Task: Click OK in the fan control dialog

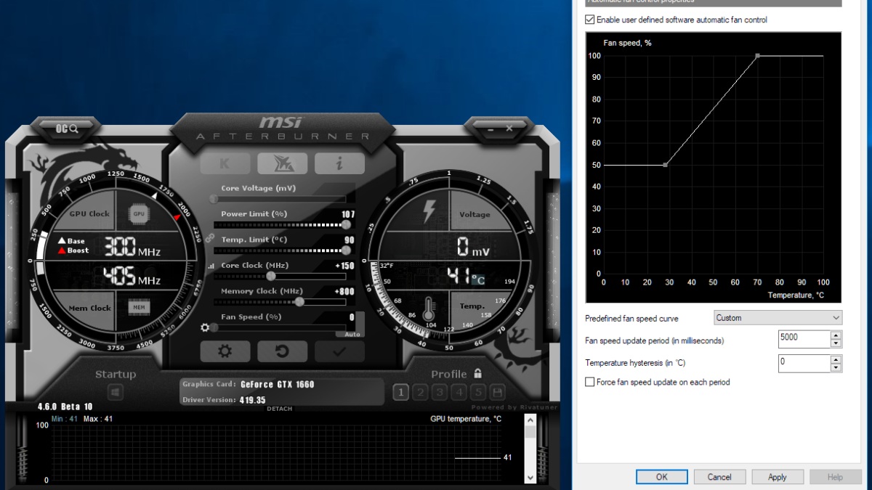Action: [x=661, y=477]
